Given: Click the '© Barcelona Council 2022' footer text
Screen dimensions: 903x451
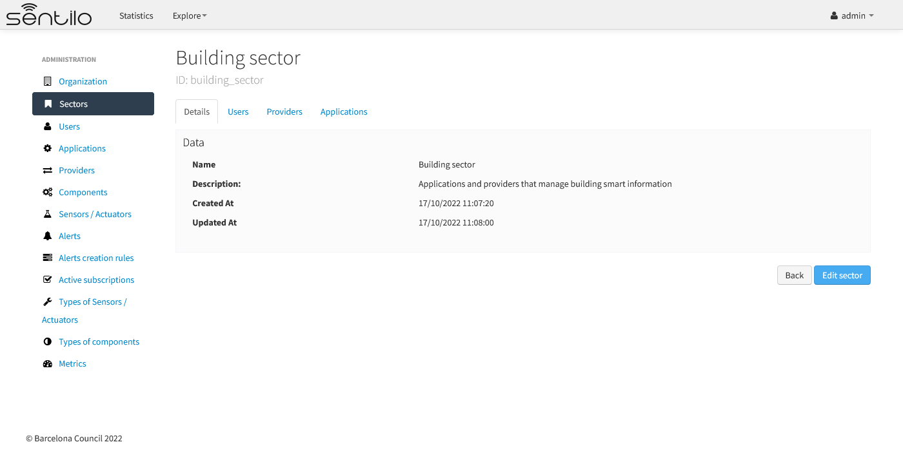Looking at the screenshot, I should [74, 438].
